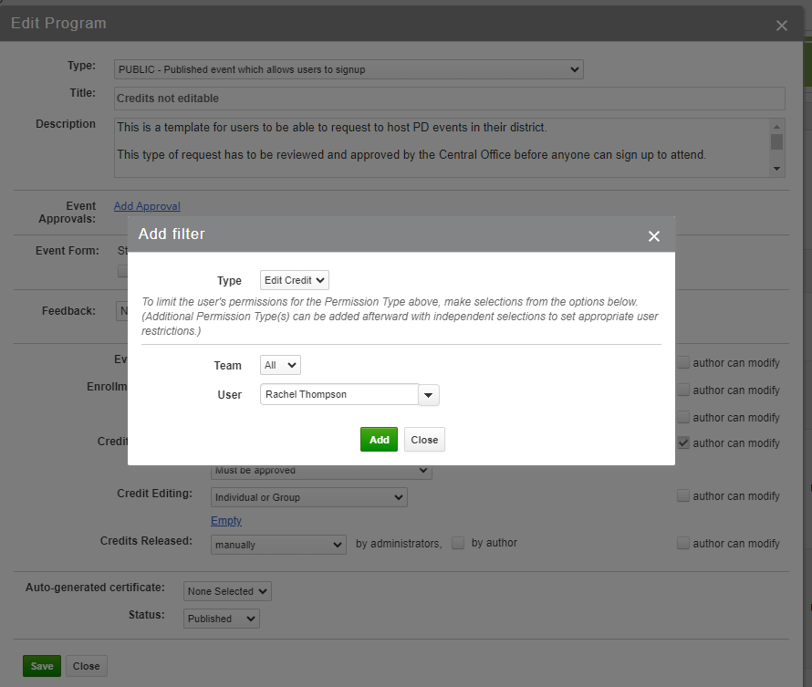This screenshot has width=812, height=687.
Task: Open the Credit Editing dropdown
Action: coord(308,496)
